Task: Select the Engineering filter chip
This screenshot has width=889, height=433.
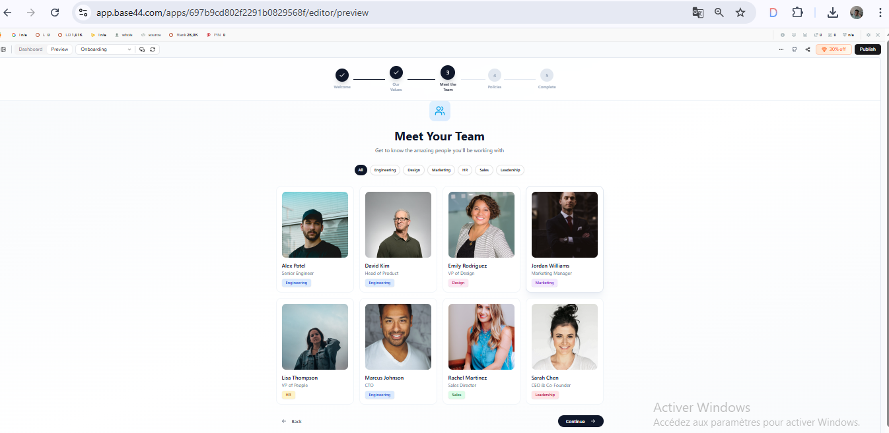Action: [x=385, y=170]
